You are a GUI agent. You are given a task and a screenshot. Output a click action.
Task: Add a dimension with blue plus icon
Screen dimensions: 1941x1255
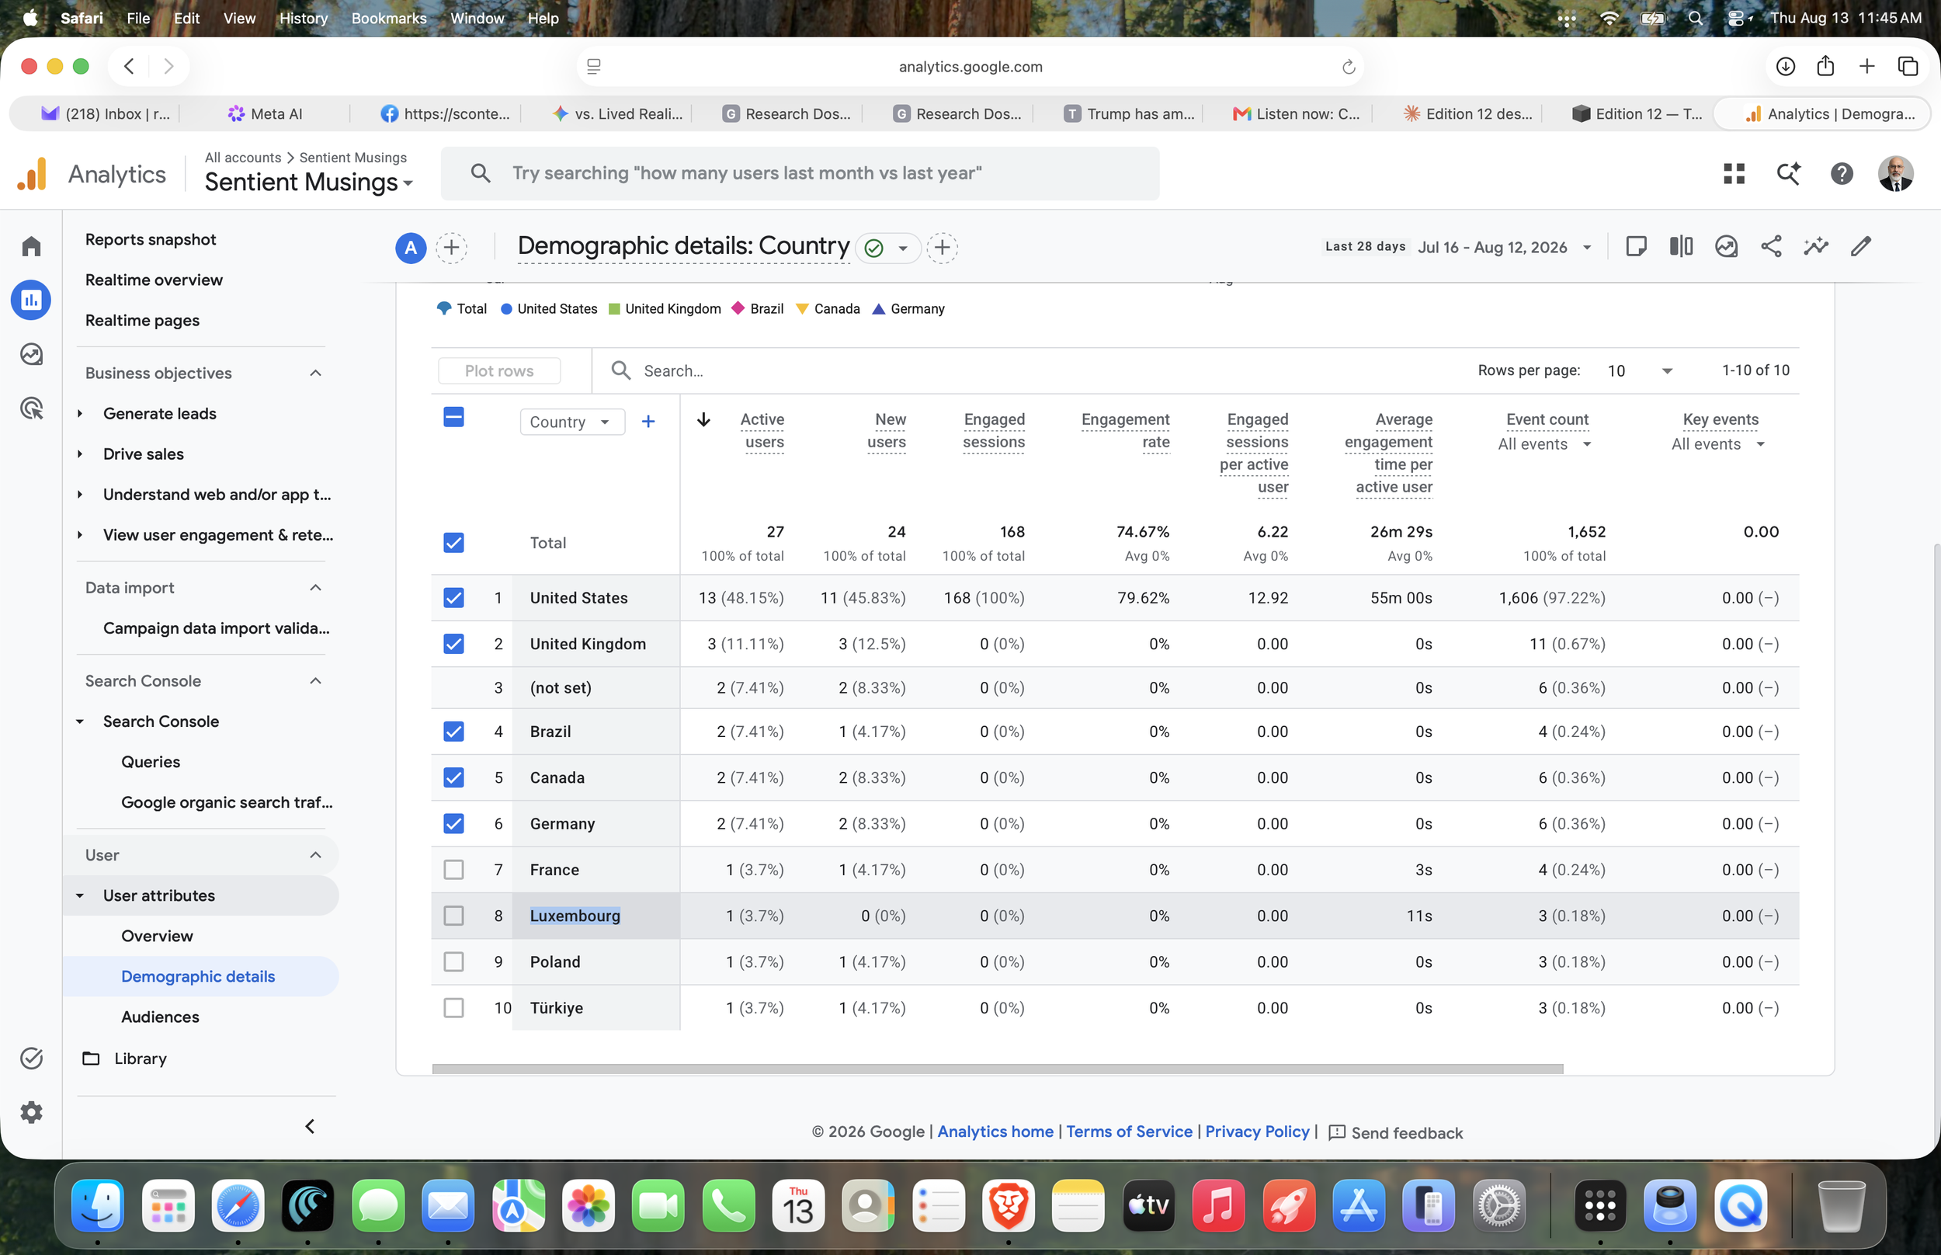click(648, 422)
